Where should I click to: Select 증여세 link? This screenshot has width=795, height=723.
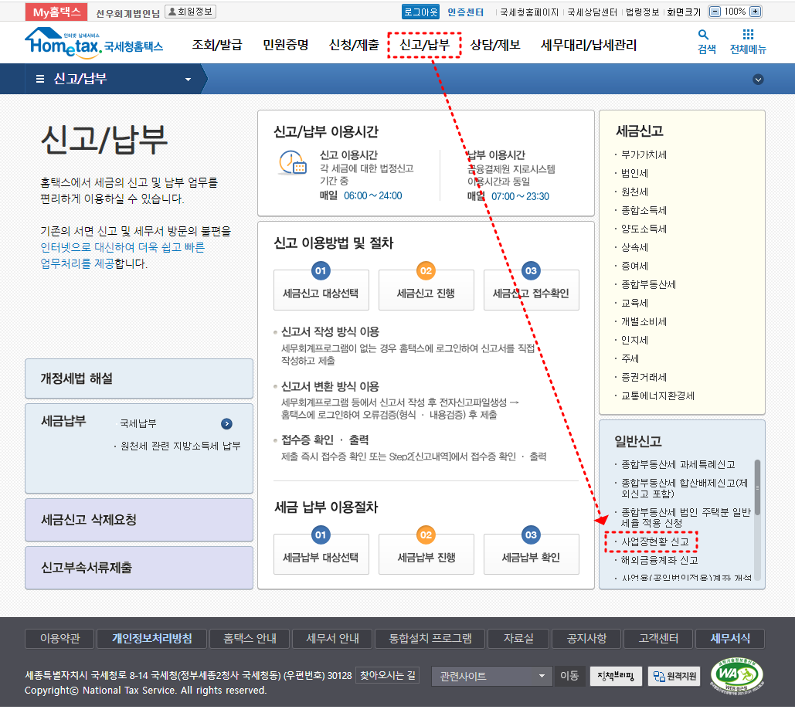pos(635,266)
